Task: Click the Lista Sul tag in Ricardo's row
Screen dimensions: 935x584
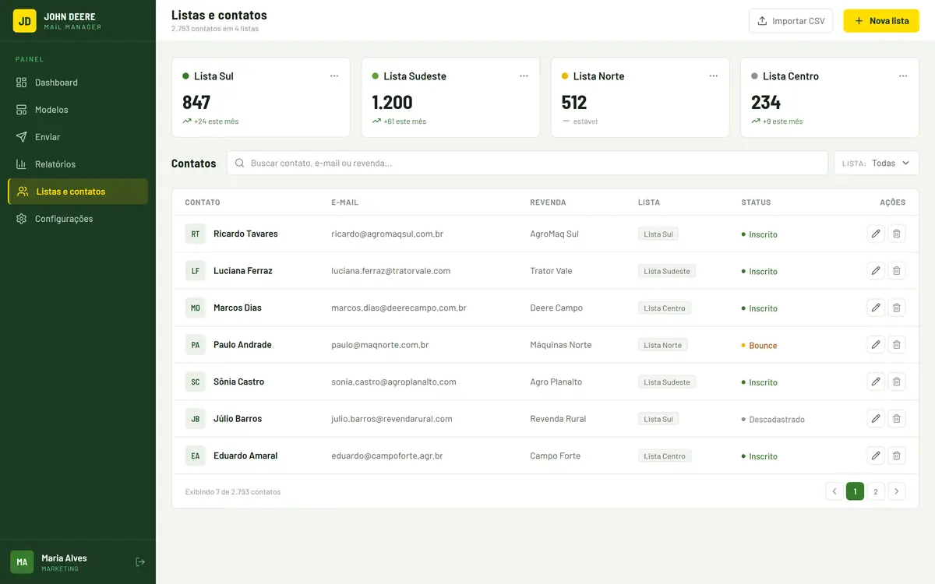Action: (658, 234)
